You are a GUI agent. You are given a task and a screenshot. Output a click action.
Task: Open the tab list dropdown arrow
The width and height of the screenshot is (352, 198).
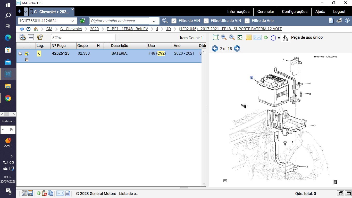pyautogui.click(x=26, y=12)
